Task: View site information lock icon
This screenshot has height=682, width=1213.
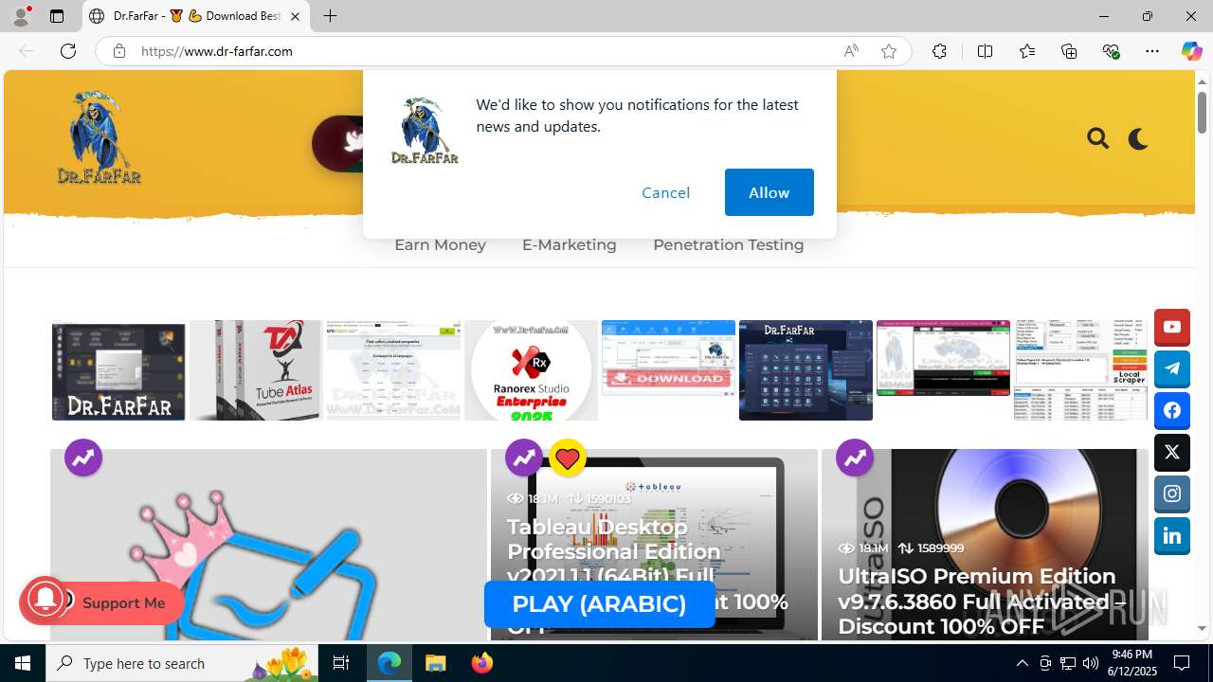Action: point(118,51)
